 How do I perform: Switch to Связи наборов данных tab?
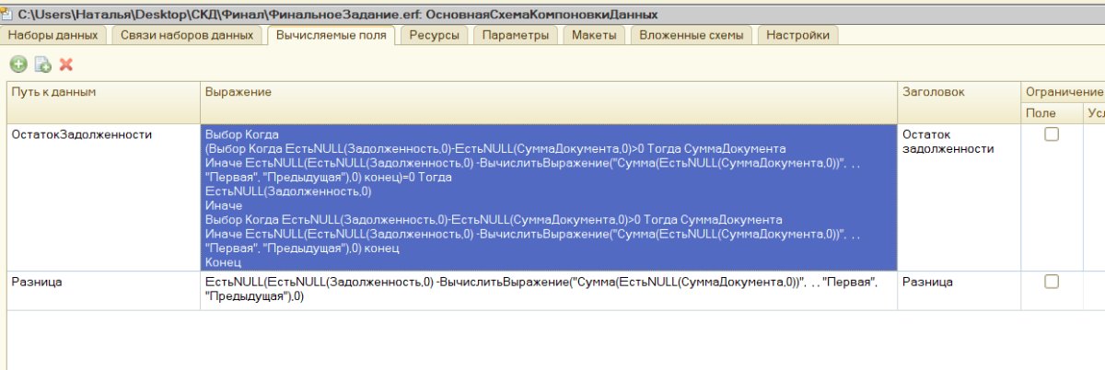click(x=187, y=35)
